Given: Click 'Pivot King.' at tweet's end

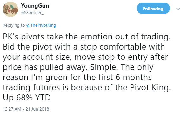Looking at the screenshot, I should click(150, 87).
